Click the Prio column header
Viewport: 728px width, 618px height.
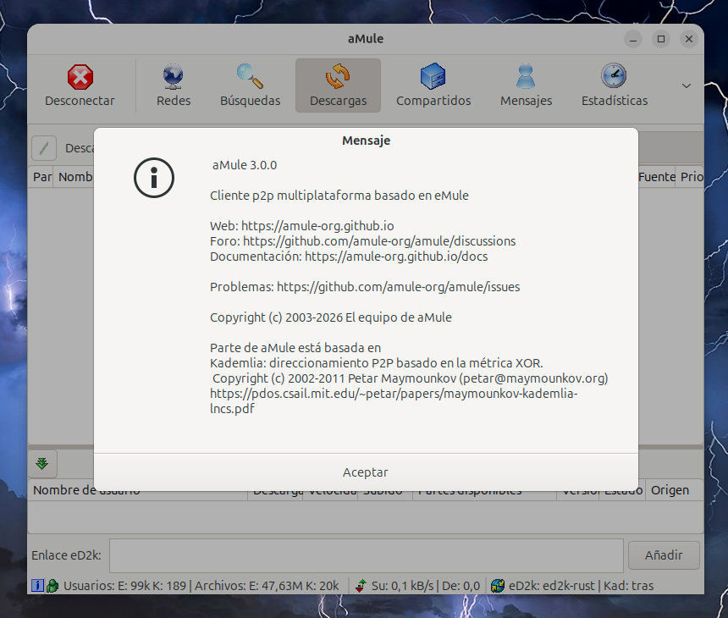click(691, 177)
